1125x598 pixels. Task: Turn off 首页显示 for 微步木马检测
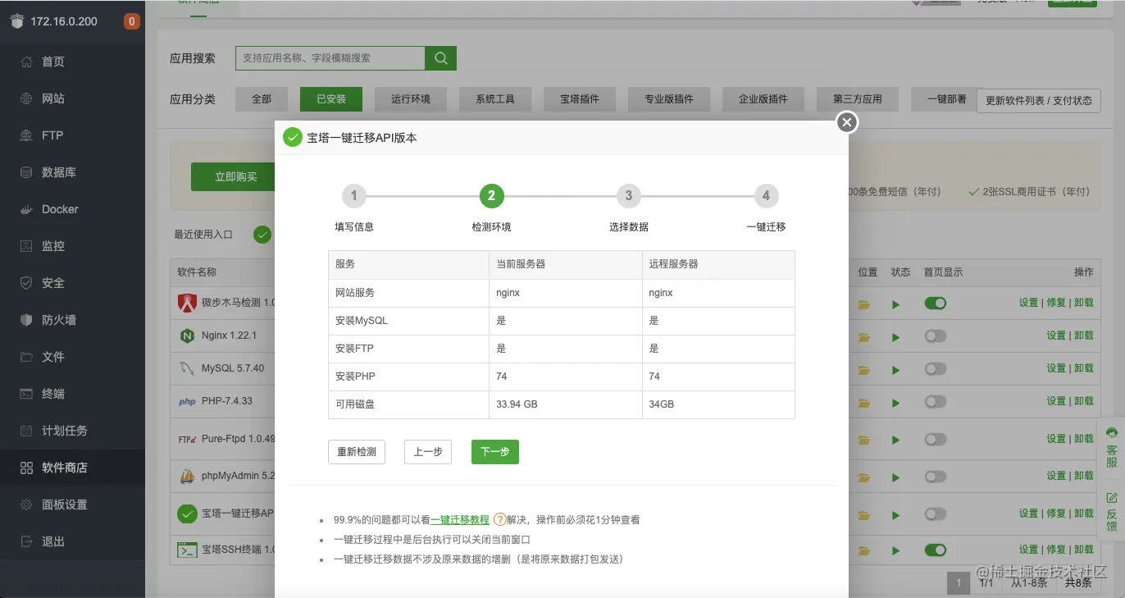(936, 303)
